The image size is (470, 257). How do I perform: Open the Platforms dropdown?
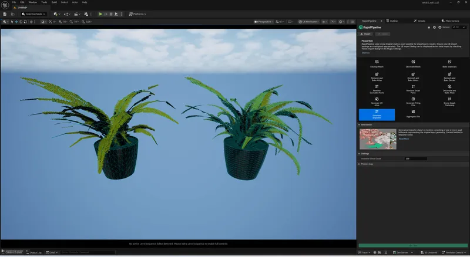tap(139, 13)
